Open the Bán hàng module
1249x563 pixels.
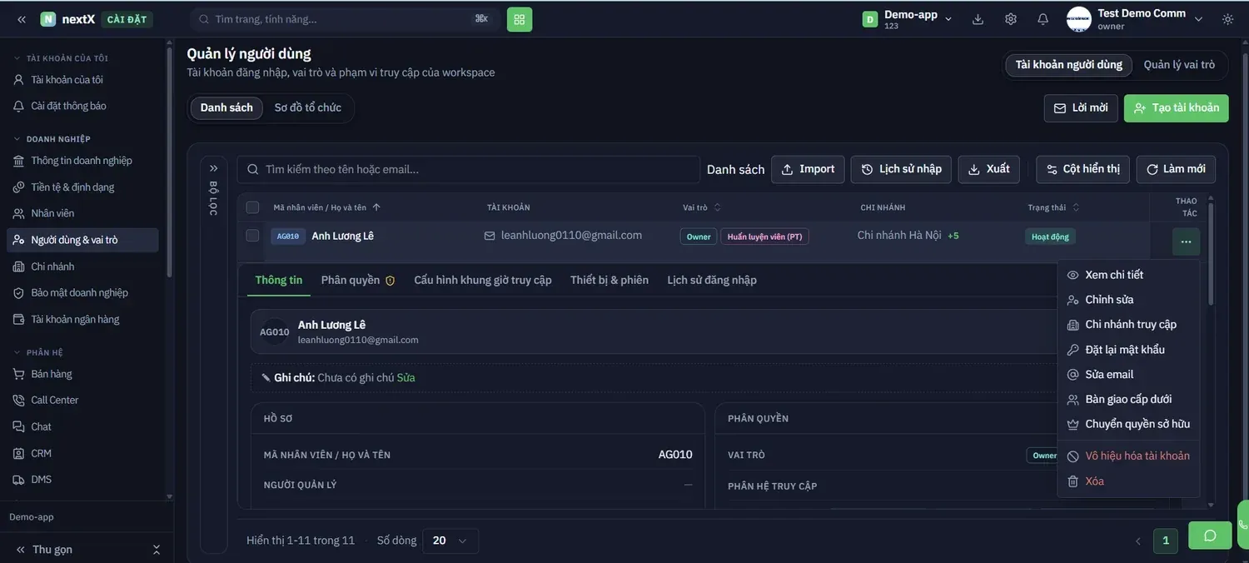[83, 374]
